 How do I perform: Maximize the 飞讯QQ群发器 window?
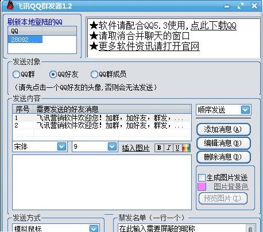pos(241,6)
